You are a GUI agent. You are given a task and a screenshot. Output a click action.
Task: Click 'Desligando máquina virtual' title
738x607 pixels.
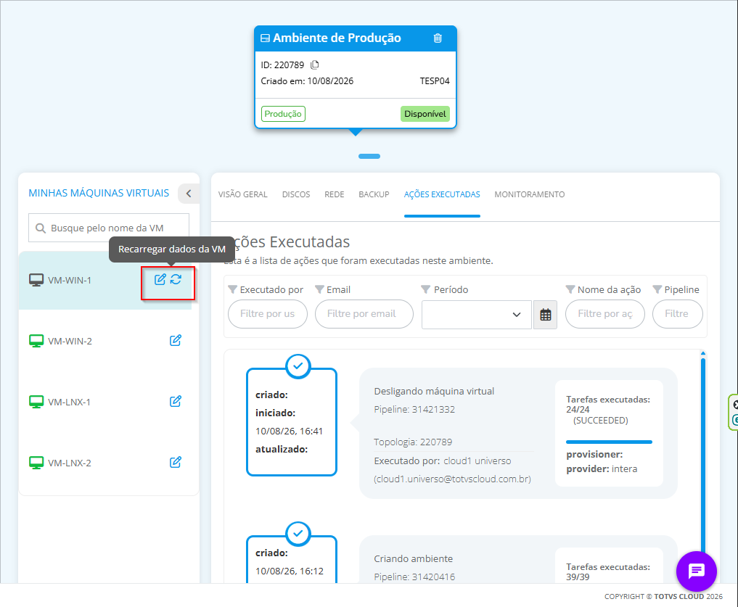click(x=434, y=391)
